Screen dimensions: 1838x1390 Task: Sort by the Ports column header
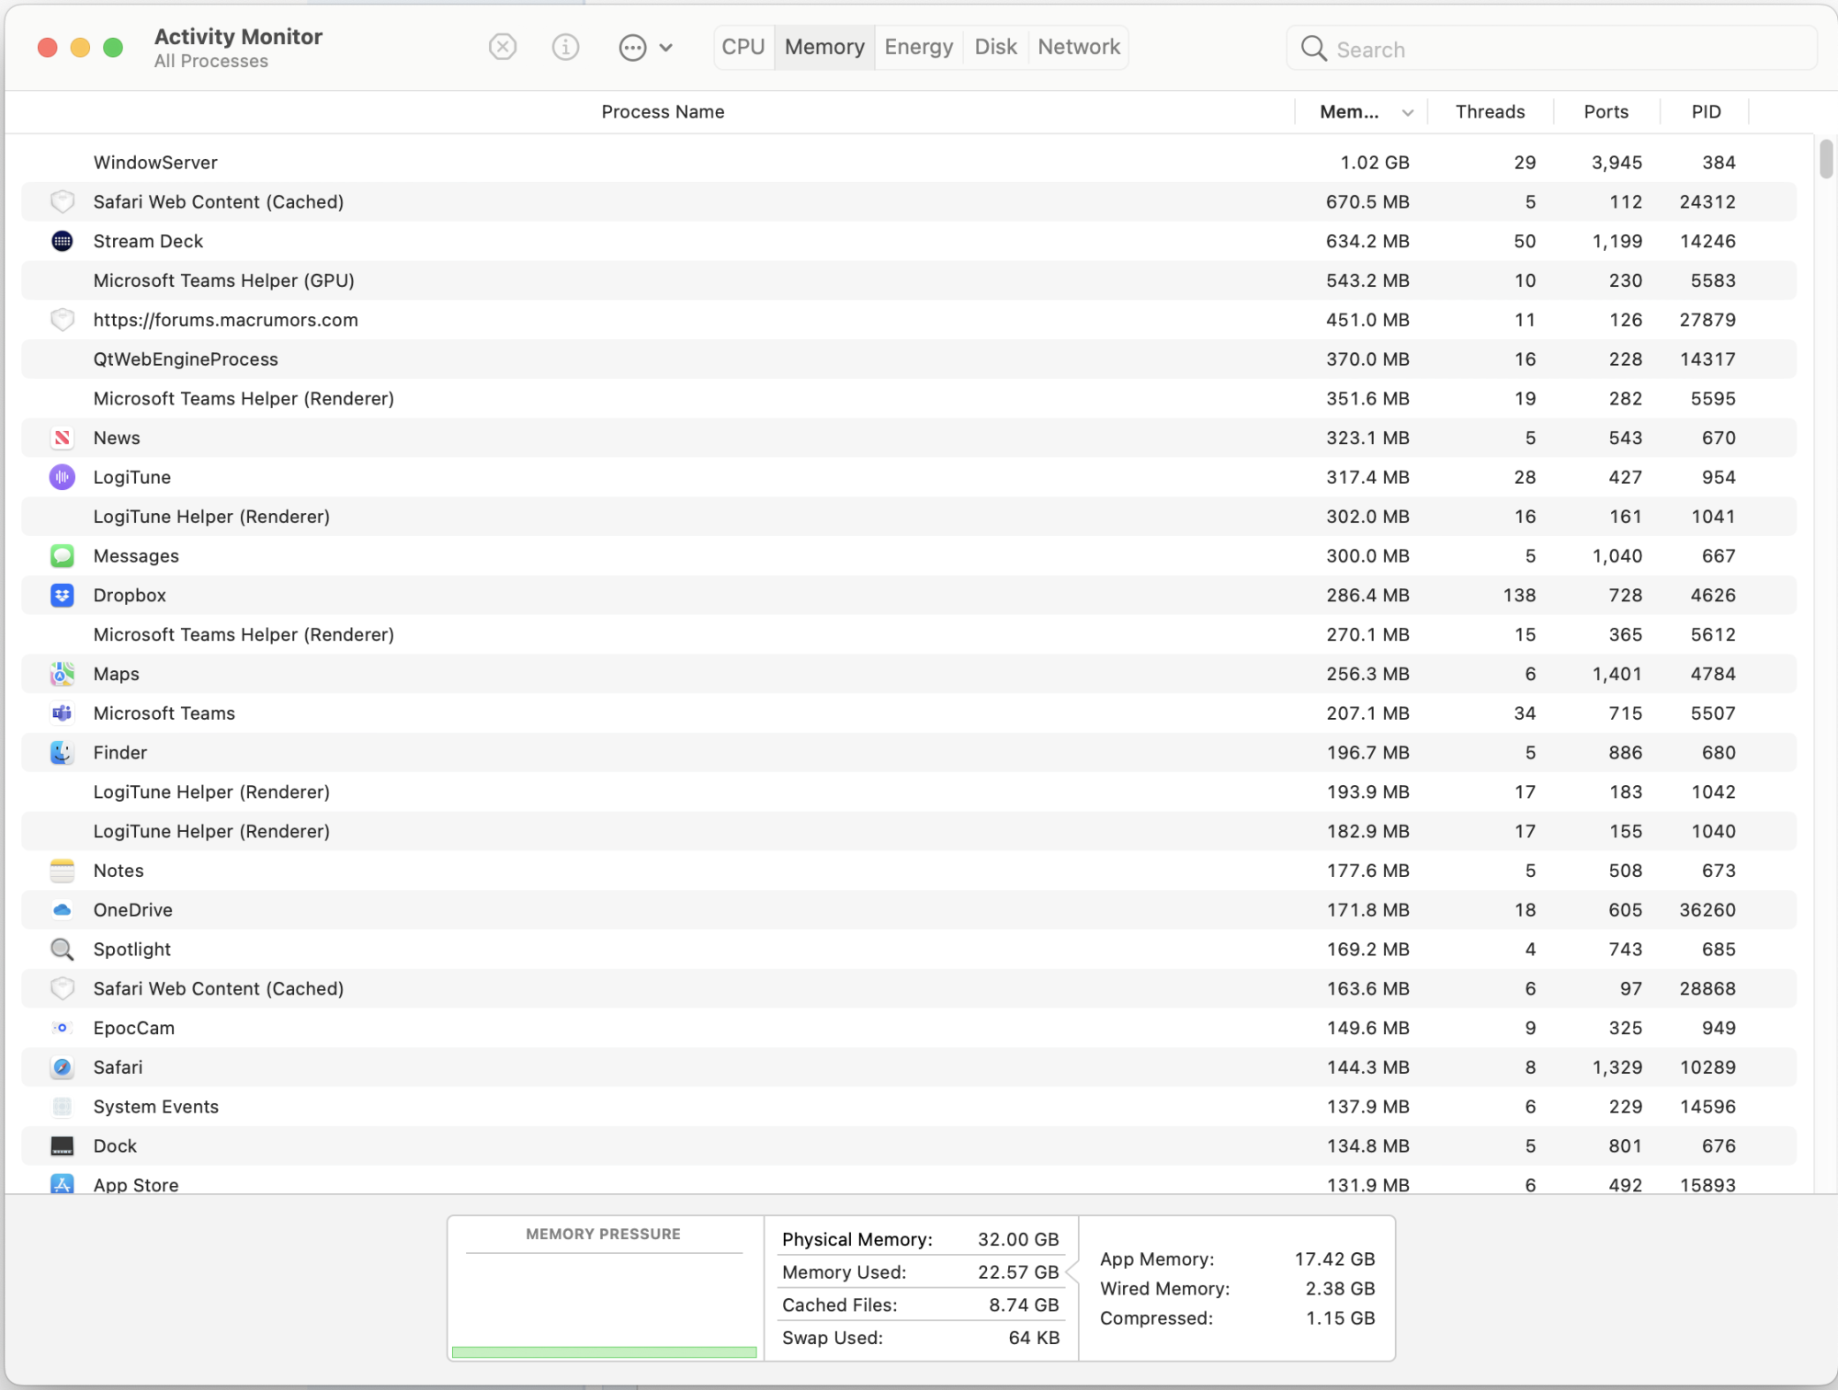(1605, 111)
